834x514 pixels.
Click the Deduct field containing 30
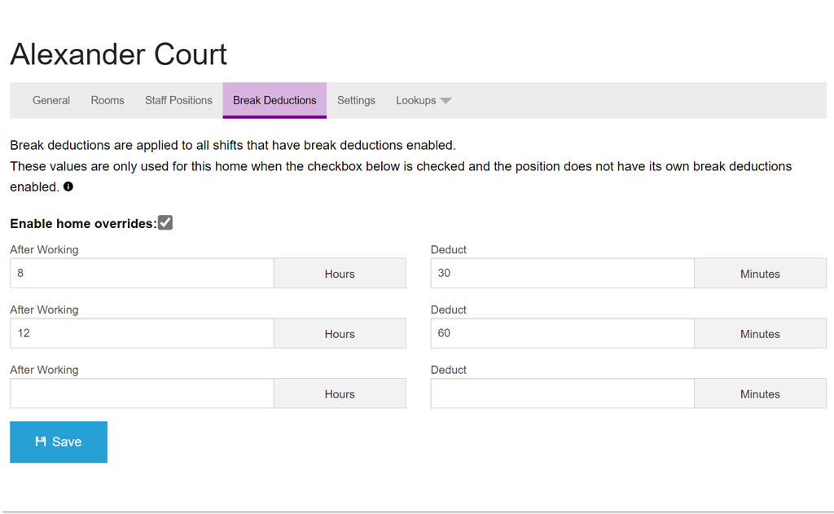[562, 274]
